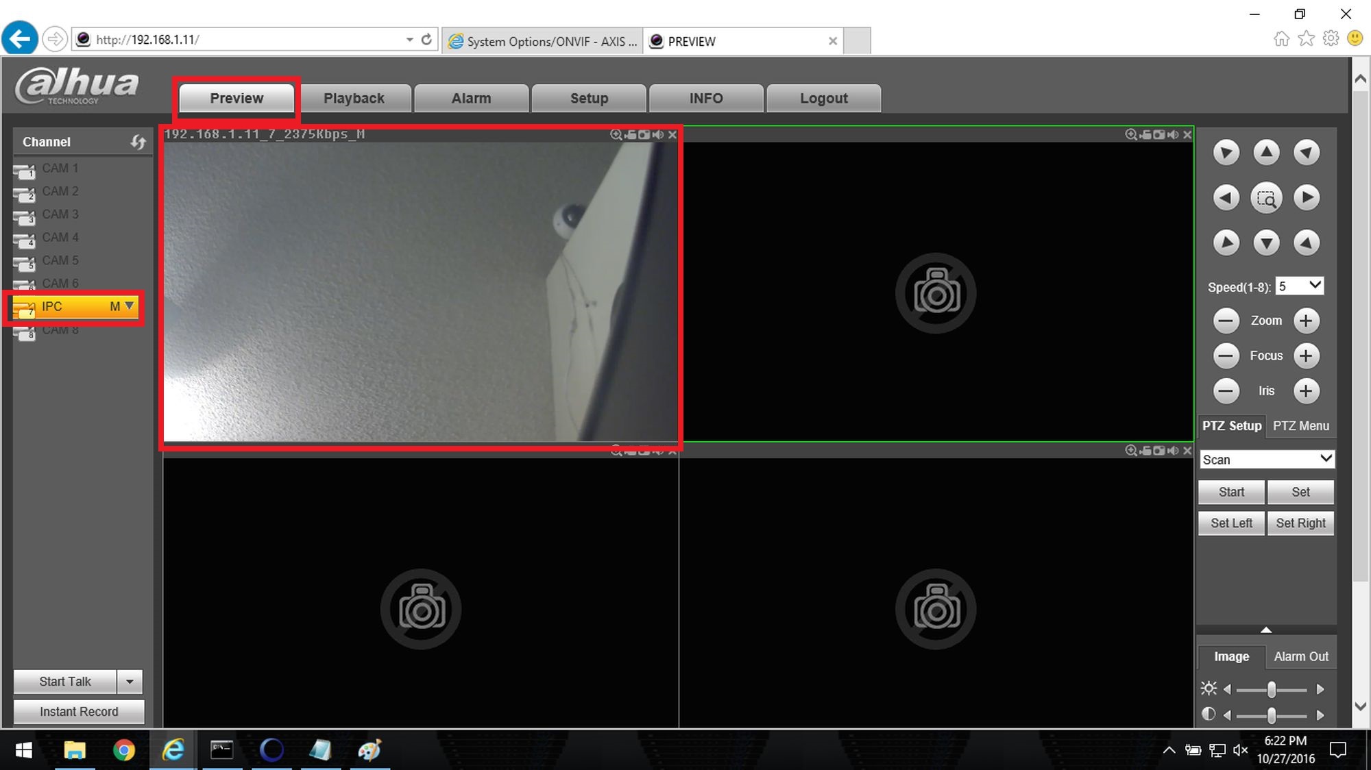
Task: Open the Setup tab
Action: coord(589,98)
